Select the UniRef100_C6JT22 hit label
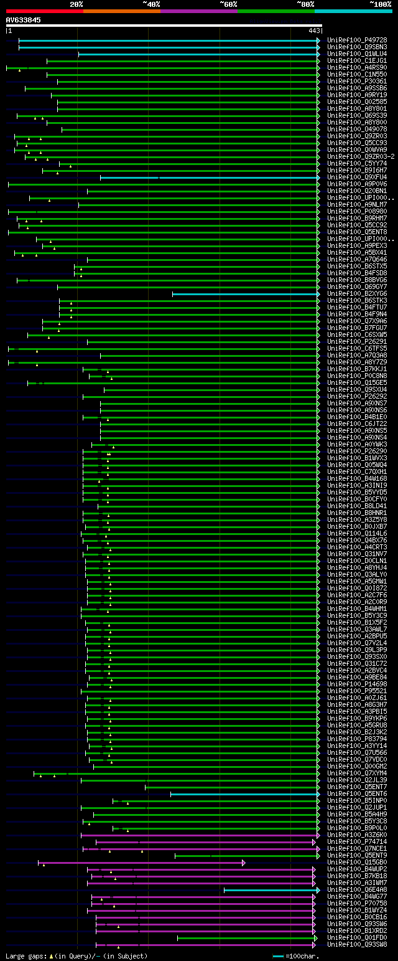This screenshot has height=961, width=398. 357,424
